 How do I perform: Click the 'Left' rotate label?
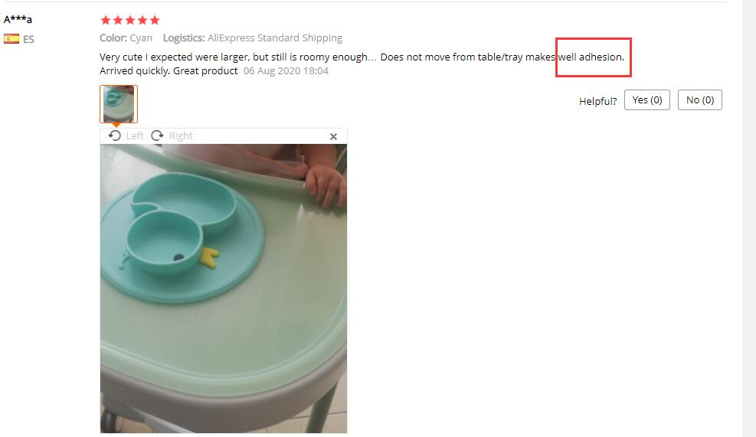[x=135, y=136]
